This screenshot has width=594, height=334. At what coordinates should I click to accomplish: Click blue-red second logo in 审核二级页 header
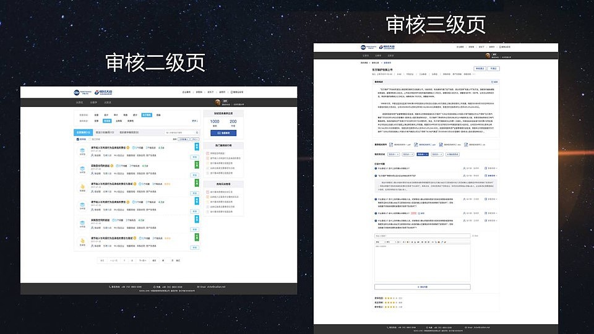click(103, 92)
